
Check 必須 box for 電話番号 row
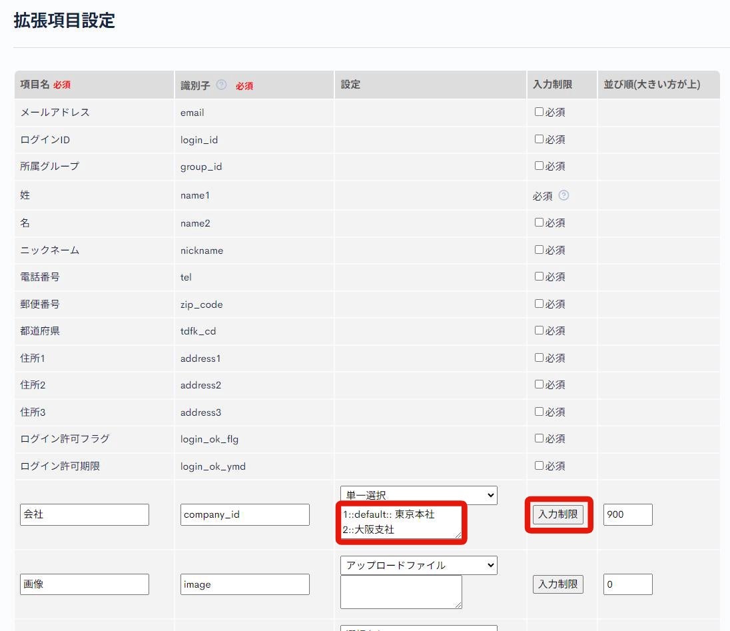pyautogui.click(x=539, y=277)
